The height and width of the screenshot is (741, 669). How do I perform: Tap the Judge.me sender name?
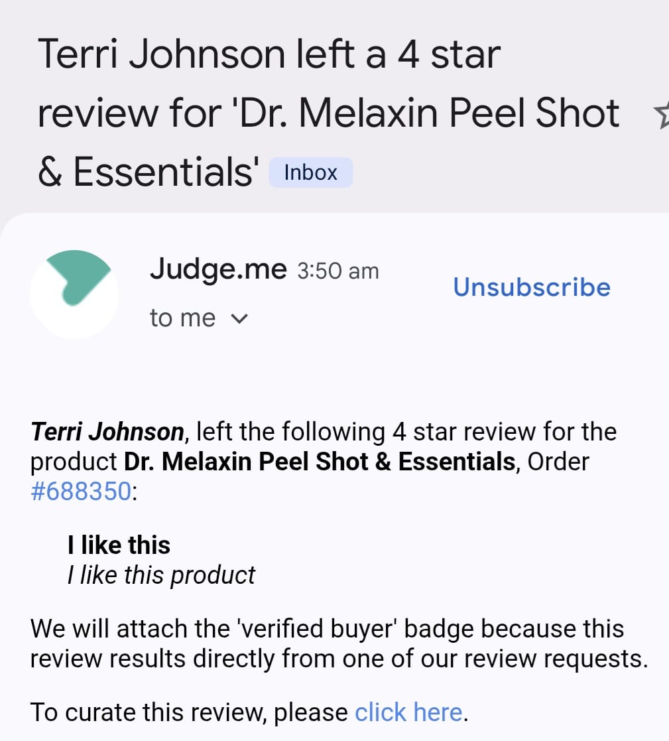[x=218, y=269]
